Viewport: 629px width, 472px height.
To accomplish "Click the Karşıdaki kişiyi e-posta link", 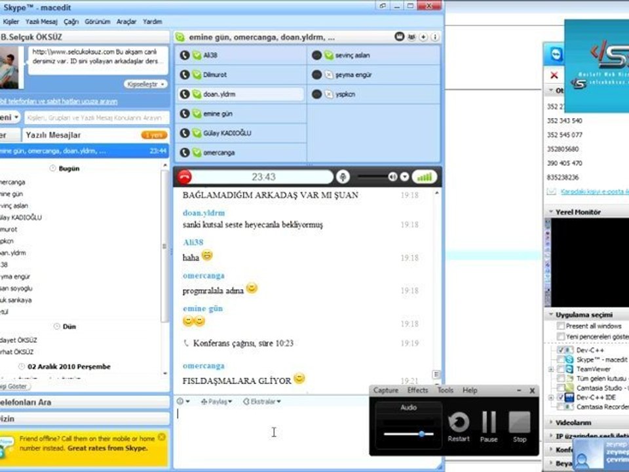I will coord(594,192).
